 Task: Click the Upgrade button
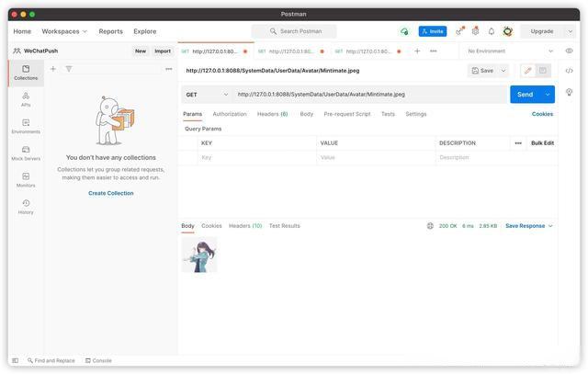[x=542, y=31]
